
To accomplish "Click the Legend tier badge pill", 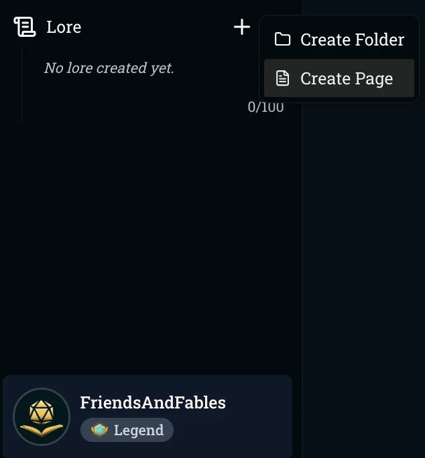I will point(127,430).
